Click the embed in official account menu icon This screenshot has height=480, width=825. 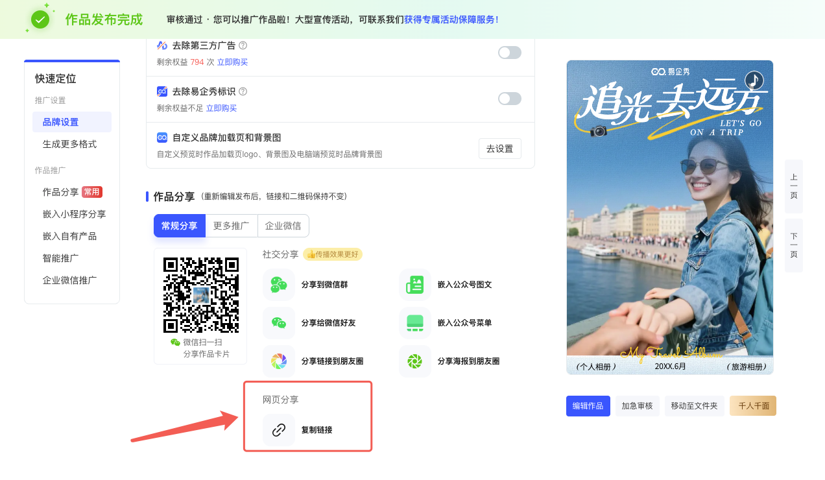[415, 323]
